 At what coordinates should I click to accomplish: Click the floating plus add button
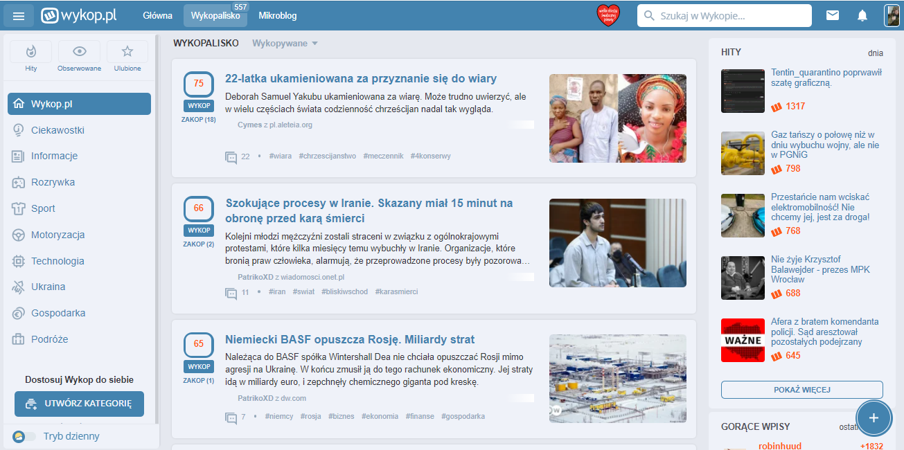(x=874, y=417)
